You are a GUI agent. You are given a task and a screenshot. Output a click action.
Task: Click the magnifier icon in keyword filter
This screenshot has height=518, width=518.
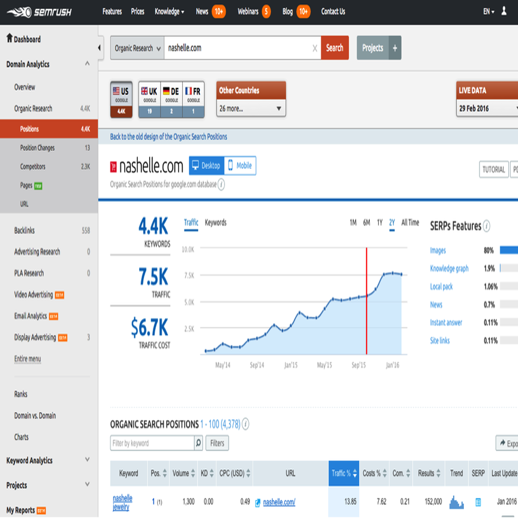tap(198, 443)
